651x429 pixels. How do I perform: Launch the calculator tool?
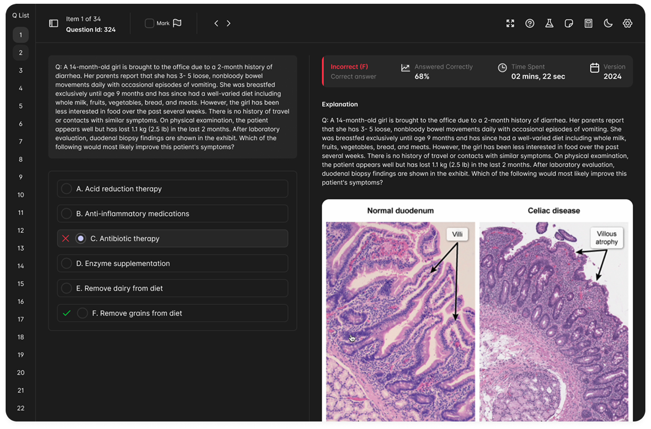point(588,23)
